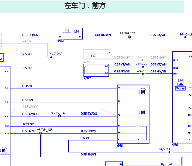Click the 4/56 module reference label

point(175,145)
